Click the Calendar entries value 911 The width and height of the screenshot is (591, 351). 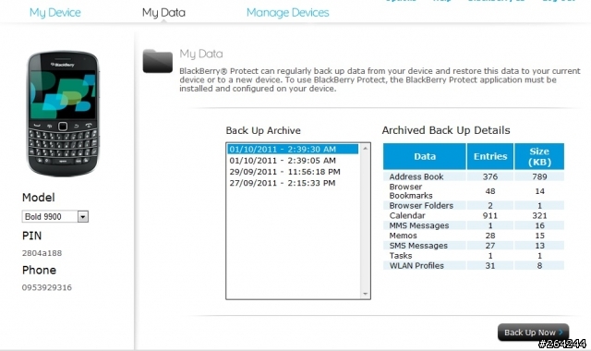(490, 215)
